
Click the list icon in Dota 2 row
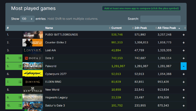click(20, 58)
